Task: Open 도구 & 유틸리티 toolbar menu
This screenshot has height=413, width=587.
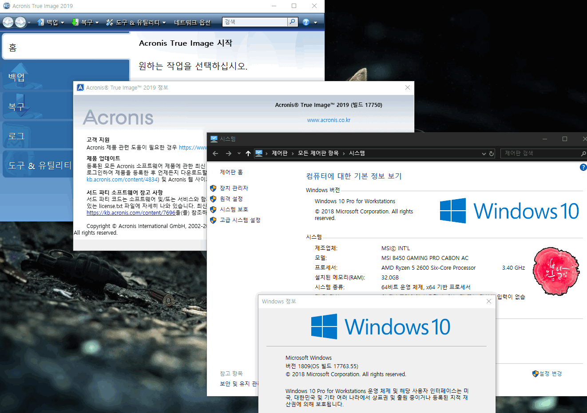Action: [x=136, y=22]
